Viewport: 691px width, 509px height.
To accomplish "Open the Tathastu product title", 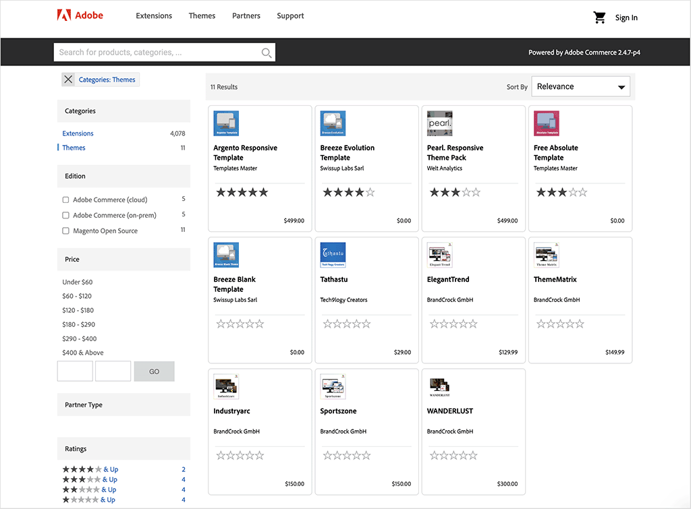I will tap(333, 279).
